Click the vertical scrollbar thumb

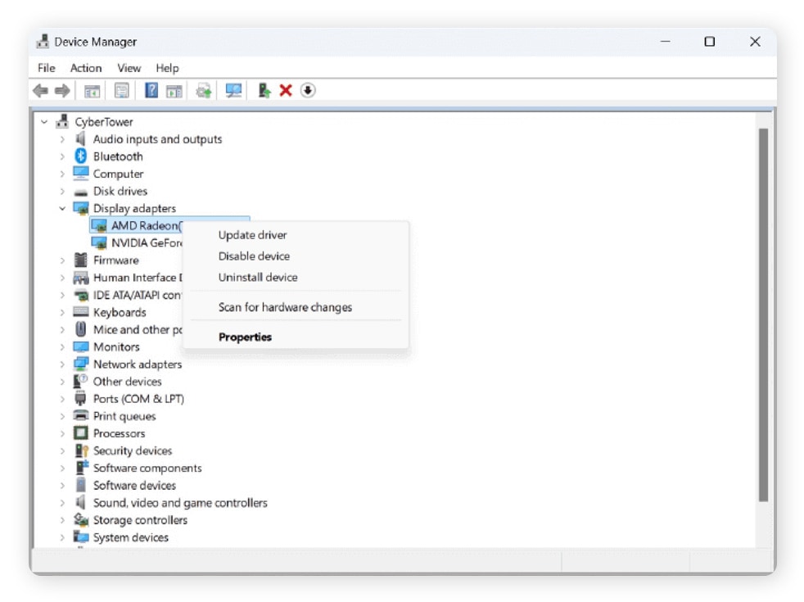[x=763, y=315]
